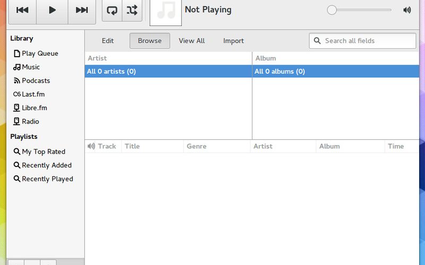
Task: Sort tracks by Time column
Action: 402,146
